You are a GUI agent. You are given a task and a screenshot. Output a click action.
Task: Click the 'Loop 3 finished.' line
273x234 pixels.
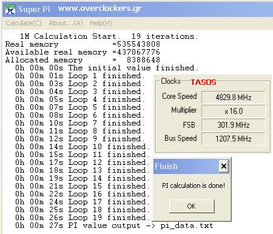click(x=80, y=92)
